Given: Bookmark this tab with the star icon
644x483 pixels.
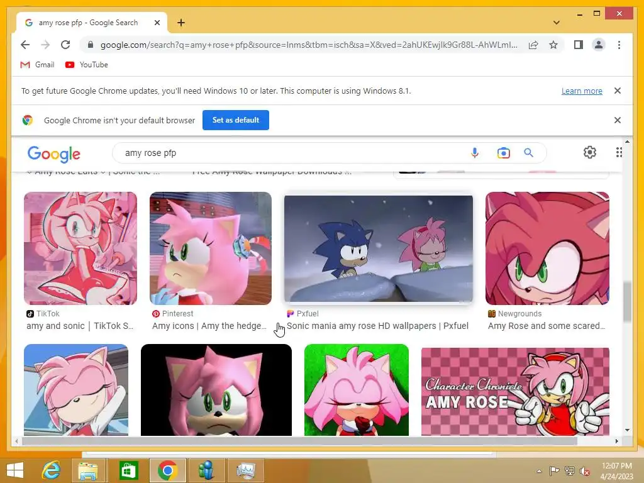Looking at the screenshot, I should (x=553, y=45).
